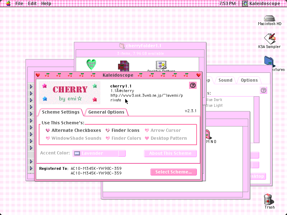Image resolution: width=287 pixels, height=215 pixels.
Task: Click the right heart box of Kaleidoscope title bar
Action: click(198, 75)
